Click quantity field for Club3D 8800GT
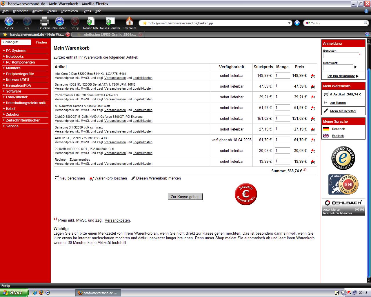The height and width of the screenshot is (297, 371). point(282,118)
